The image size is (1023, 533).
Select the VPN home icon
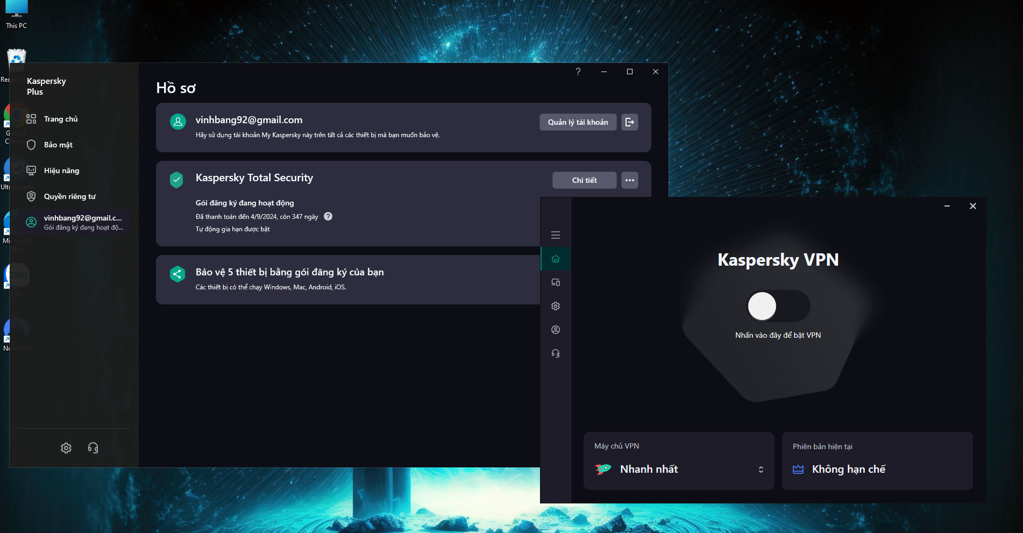click(556, 259)
